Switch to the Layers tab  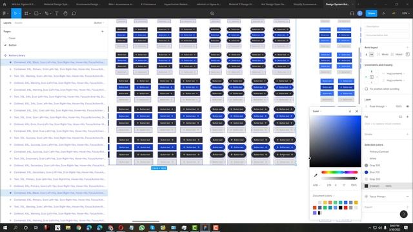tap(7, 23)
